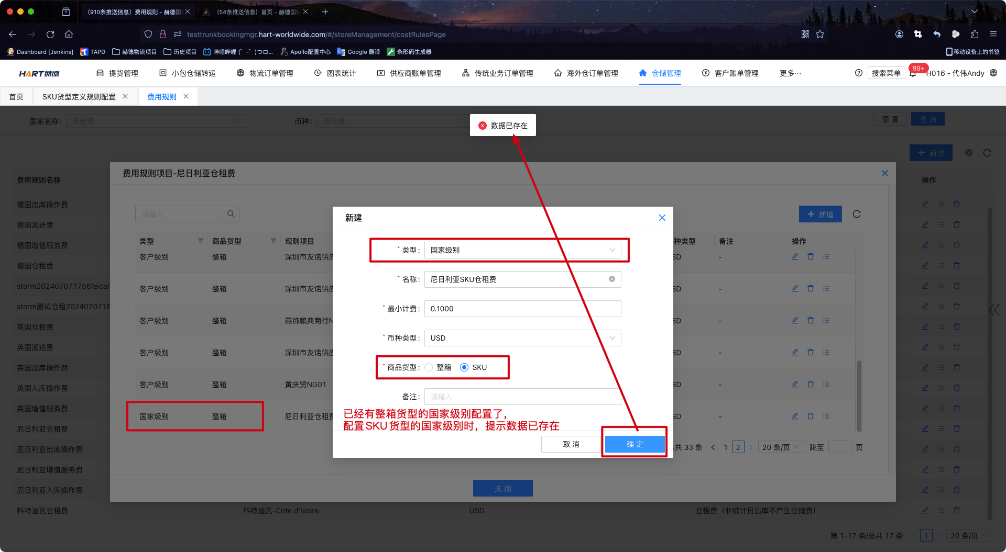Click the edit pencil icon in the 国家级别 row
The height and width of the screenshot is (552, 1006).
795,416
